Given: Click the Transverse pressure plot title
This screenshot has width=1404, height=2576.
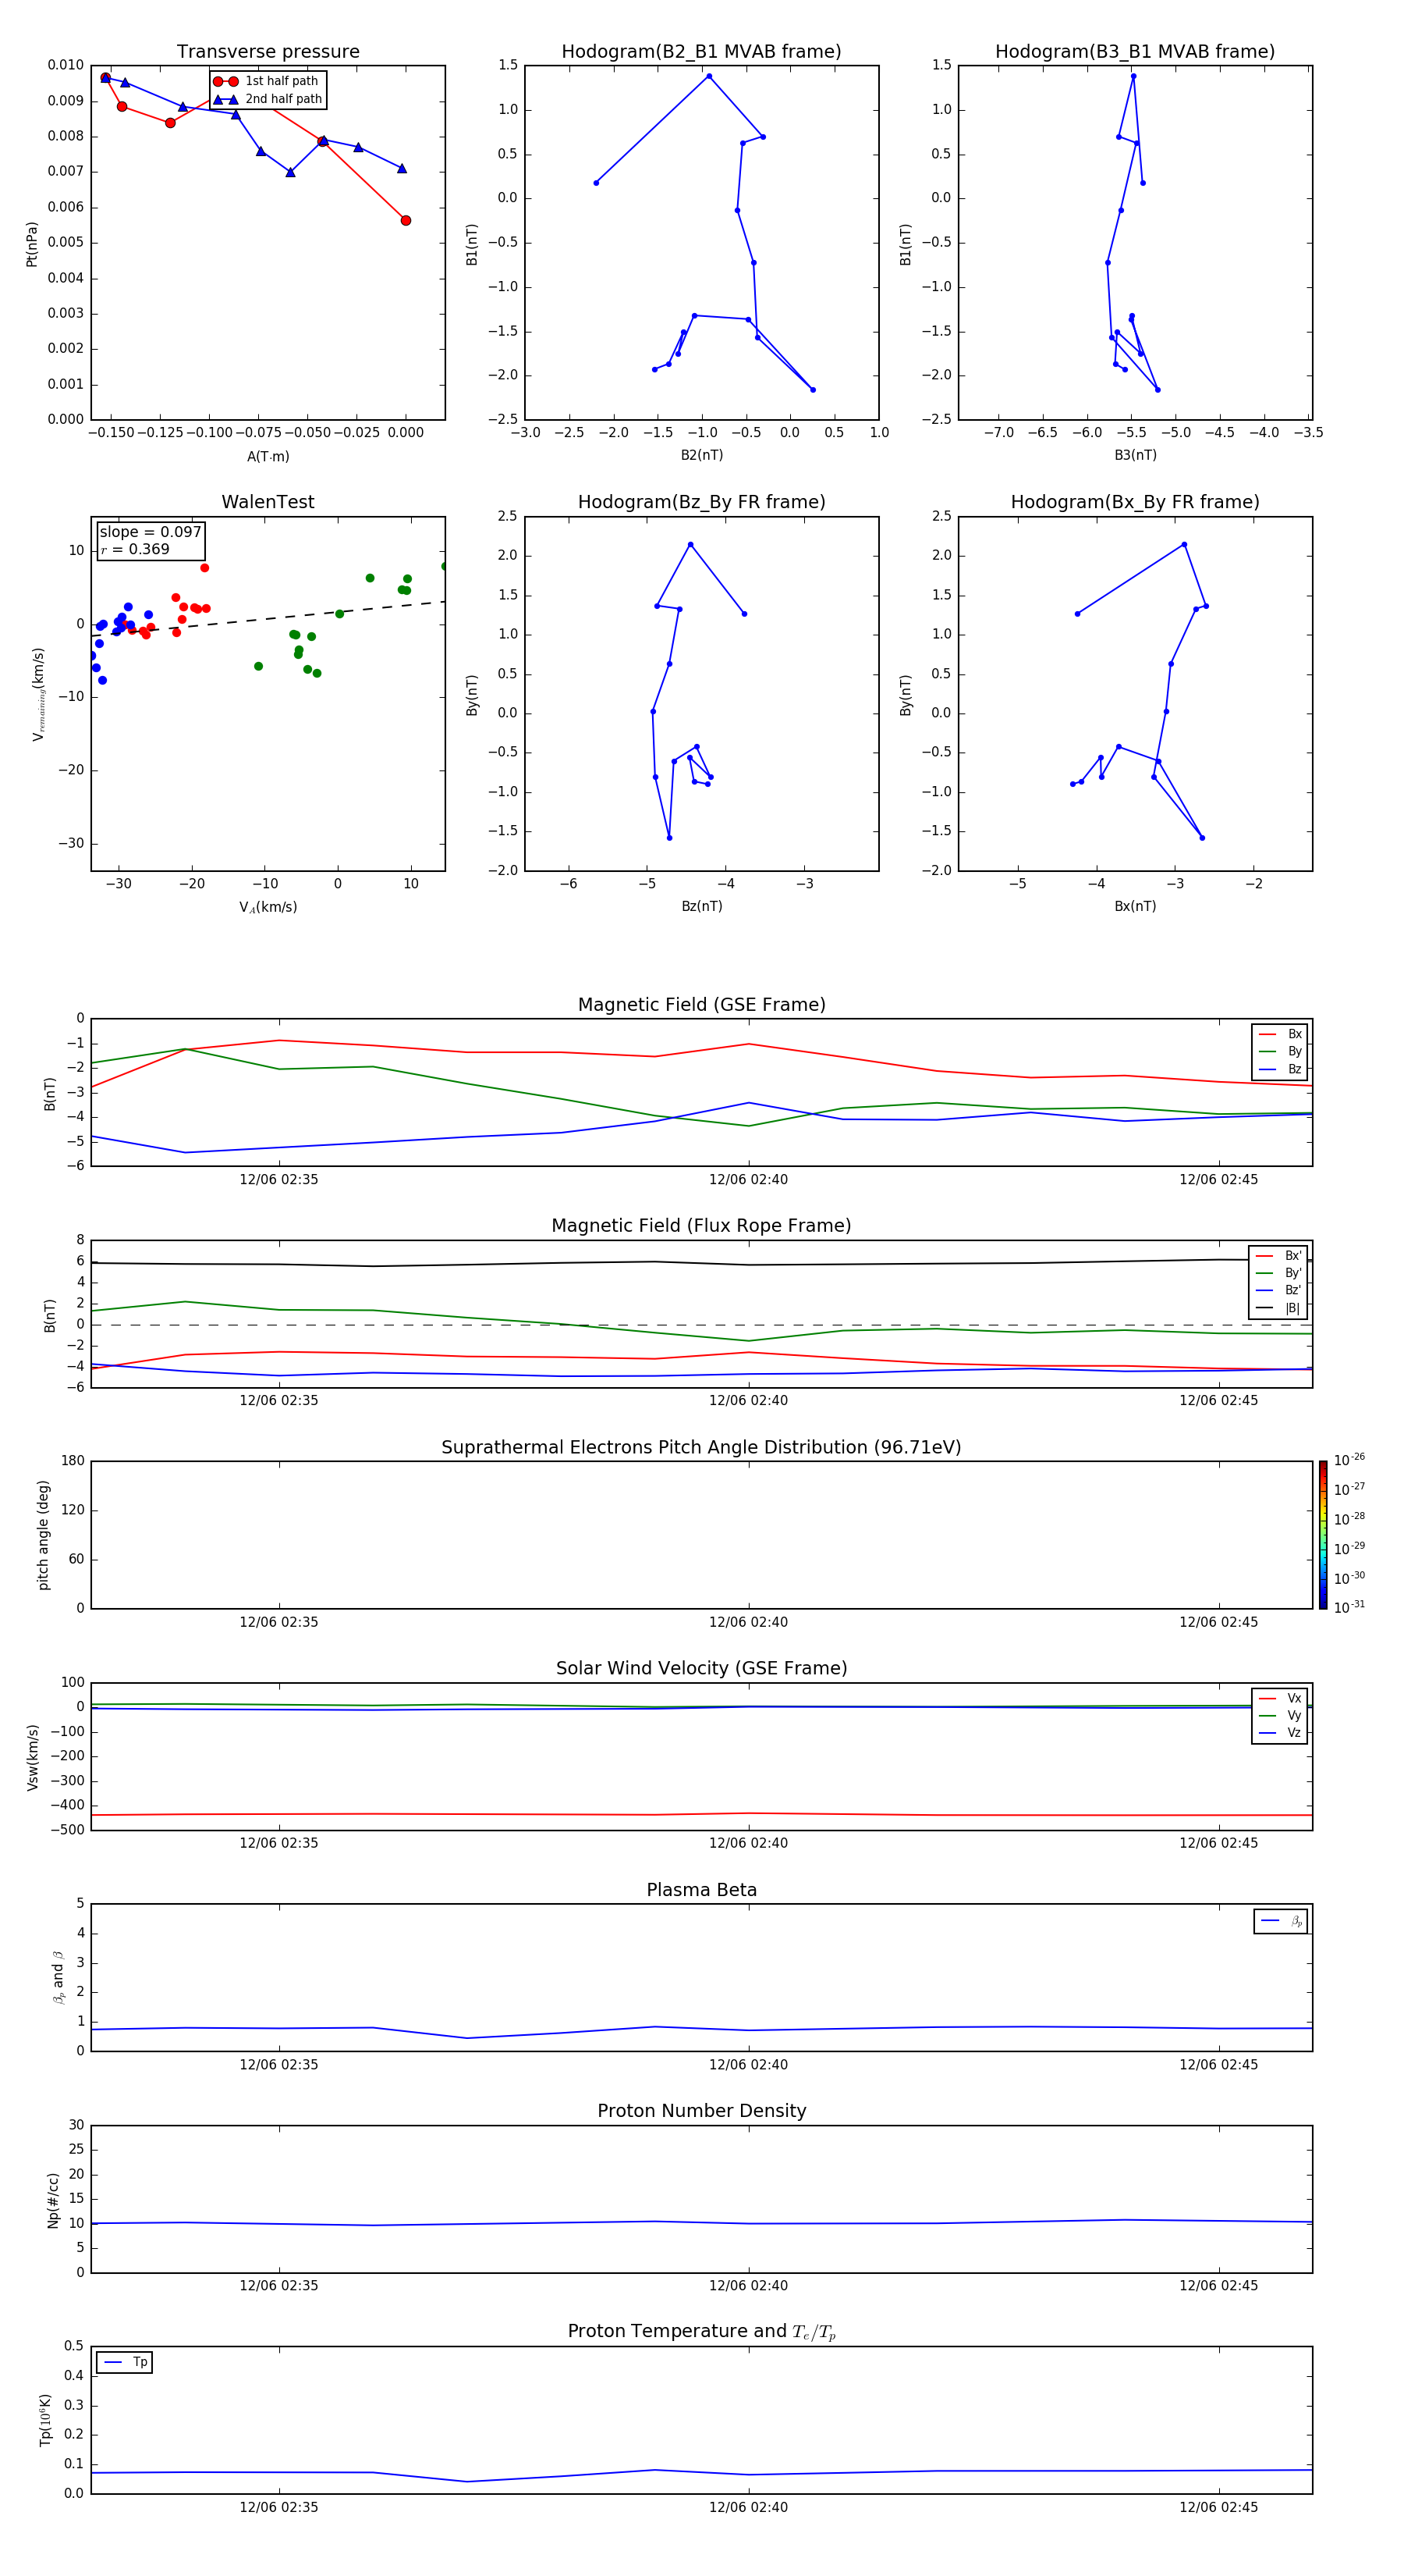Looking at the screenshot, I should pos(268,52).
